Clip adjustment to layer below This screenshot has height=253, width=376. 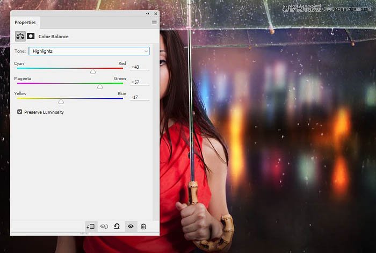(x=90, y=227)
